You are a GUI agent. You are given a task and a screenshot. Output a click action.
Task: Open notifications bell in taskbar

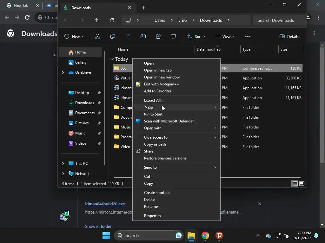[316, 235]
